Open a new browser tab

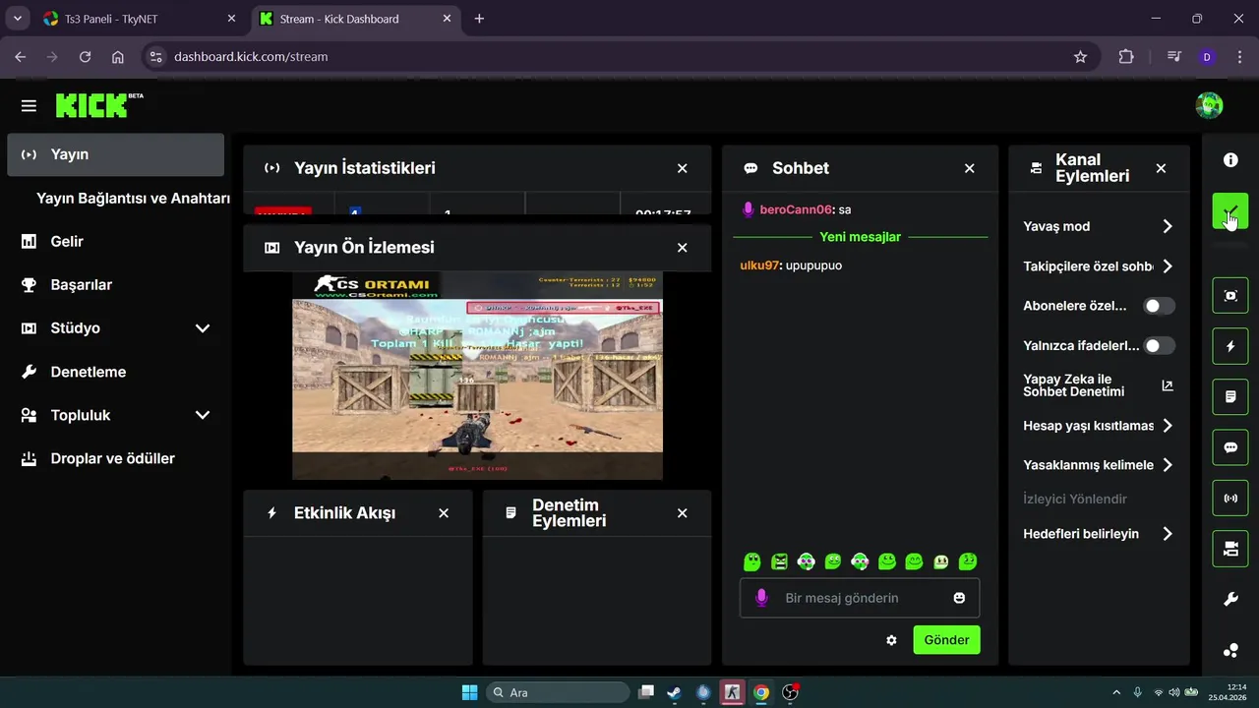point(479,19)
